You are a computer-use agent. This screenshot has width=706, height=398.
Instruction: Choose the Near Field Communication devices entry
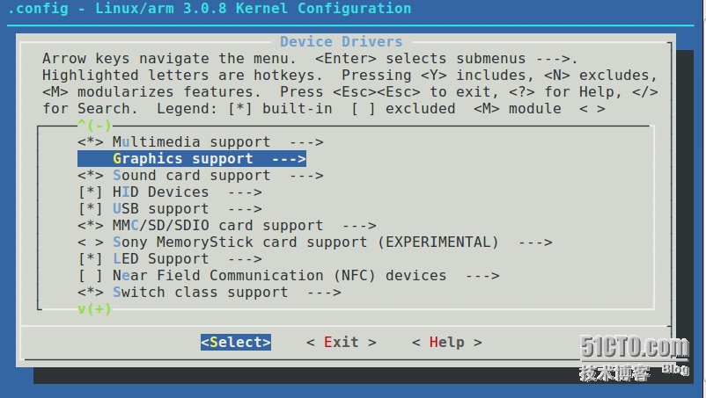click(279, 275)
